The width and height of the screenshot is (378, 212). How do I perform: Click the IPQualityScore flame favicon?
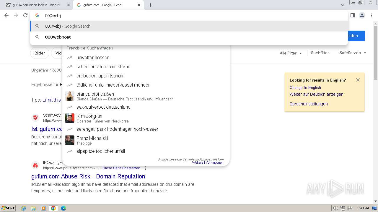(x=35, y=165)
